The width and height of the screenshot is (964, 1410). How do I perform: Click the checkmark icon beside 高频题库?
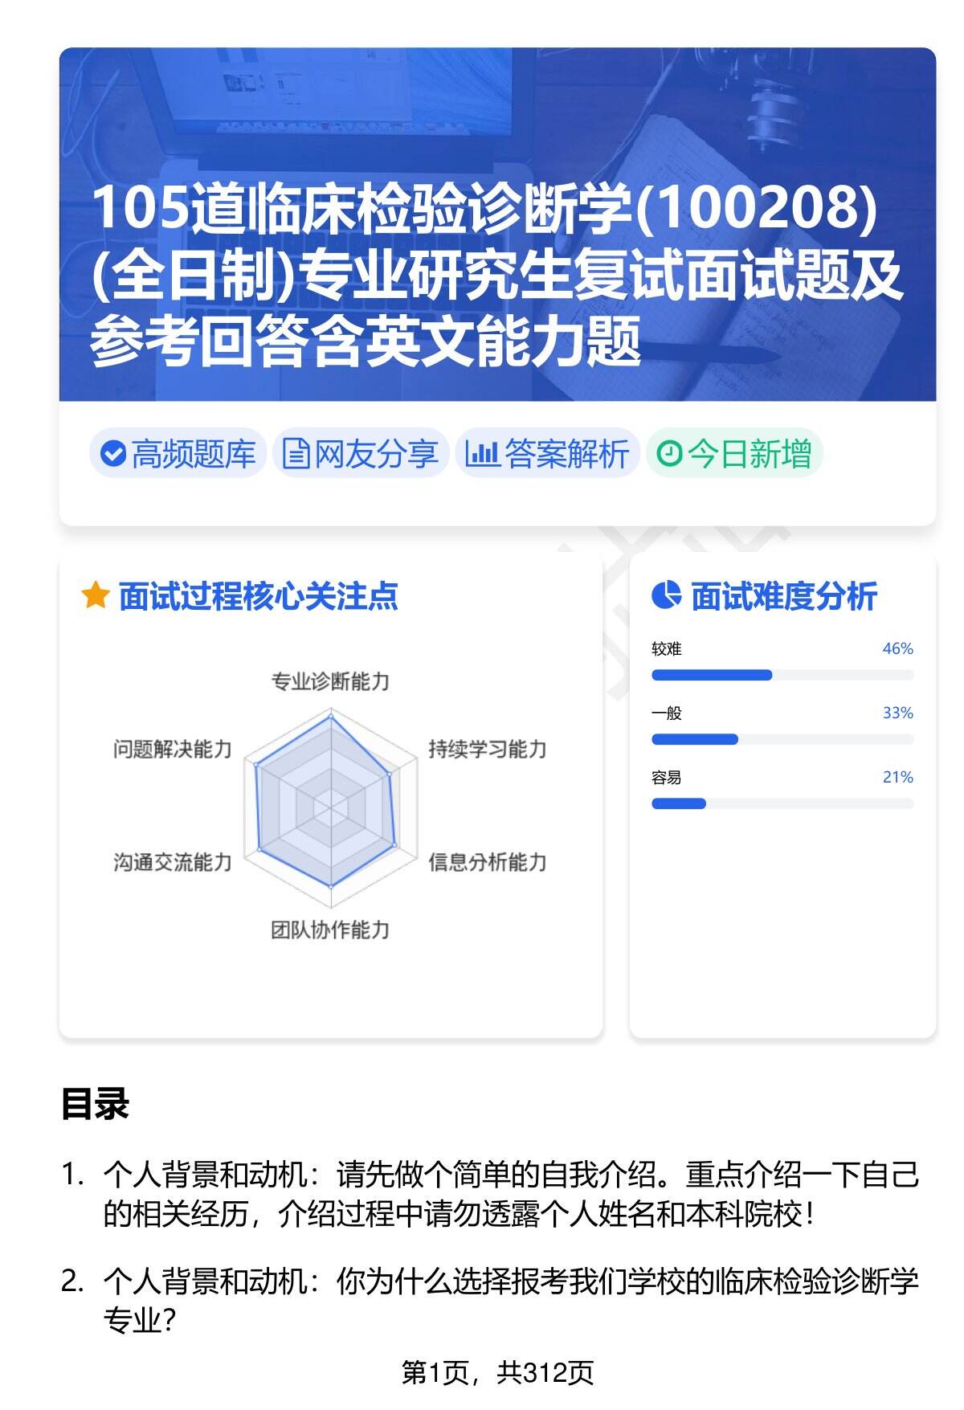click(113, 454)
